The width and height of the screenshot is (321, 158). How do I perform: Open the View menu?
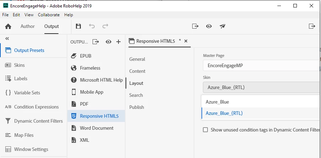click(x=29, y=15)
